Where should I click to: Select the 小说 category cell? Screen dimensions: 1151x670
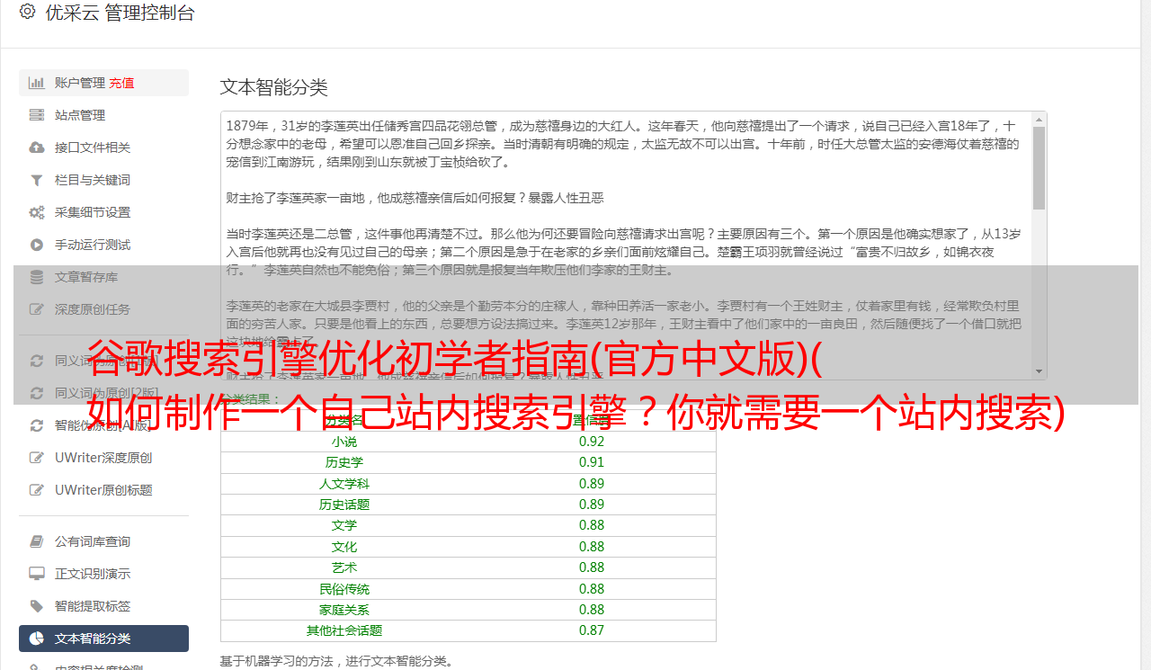click(x=344, y=442)
